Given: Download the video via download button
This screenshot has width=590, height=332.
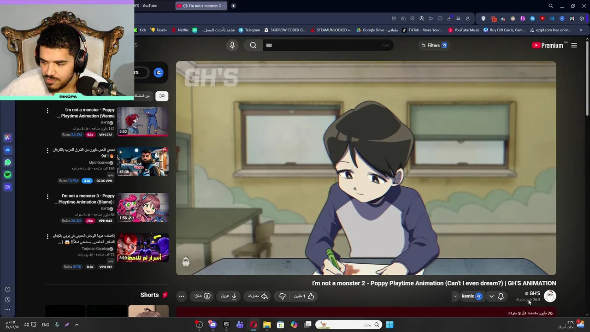Looking at the screenshot, I should click(229, 296).
